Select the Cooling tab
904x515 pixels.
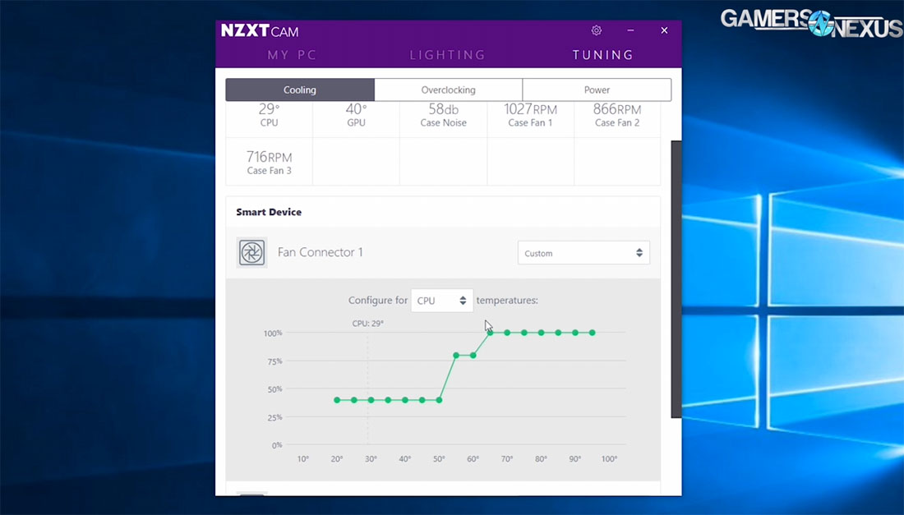click(x=299, y=90)
